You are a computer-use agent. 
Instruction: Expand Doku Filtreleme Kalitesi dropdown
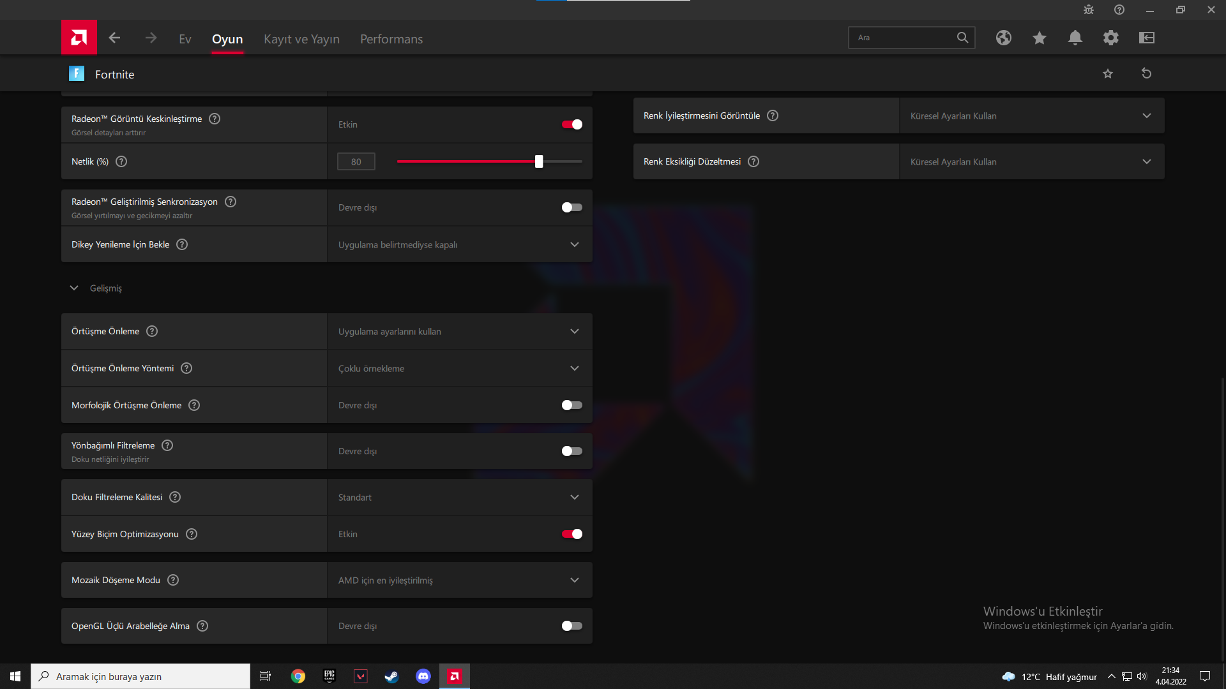(x=459, y=497)
